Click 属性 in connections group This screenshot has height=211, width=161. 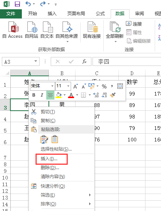pyautogui.click(x=134, y=32)
